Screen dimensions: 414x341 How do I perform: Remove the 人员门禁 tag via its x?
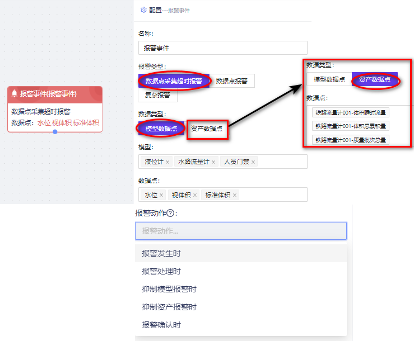click(x=253, y=162)
